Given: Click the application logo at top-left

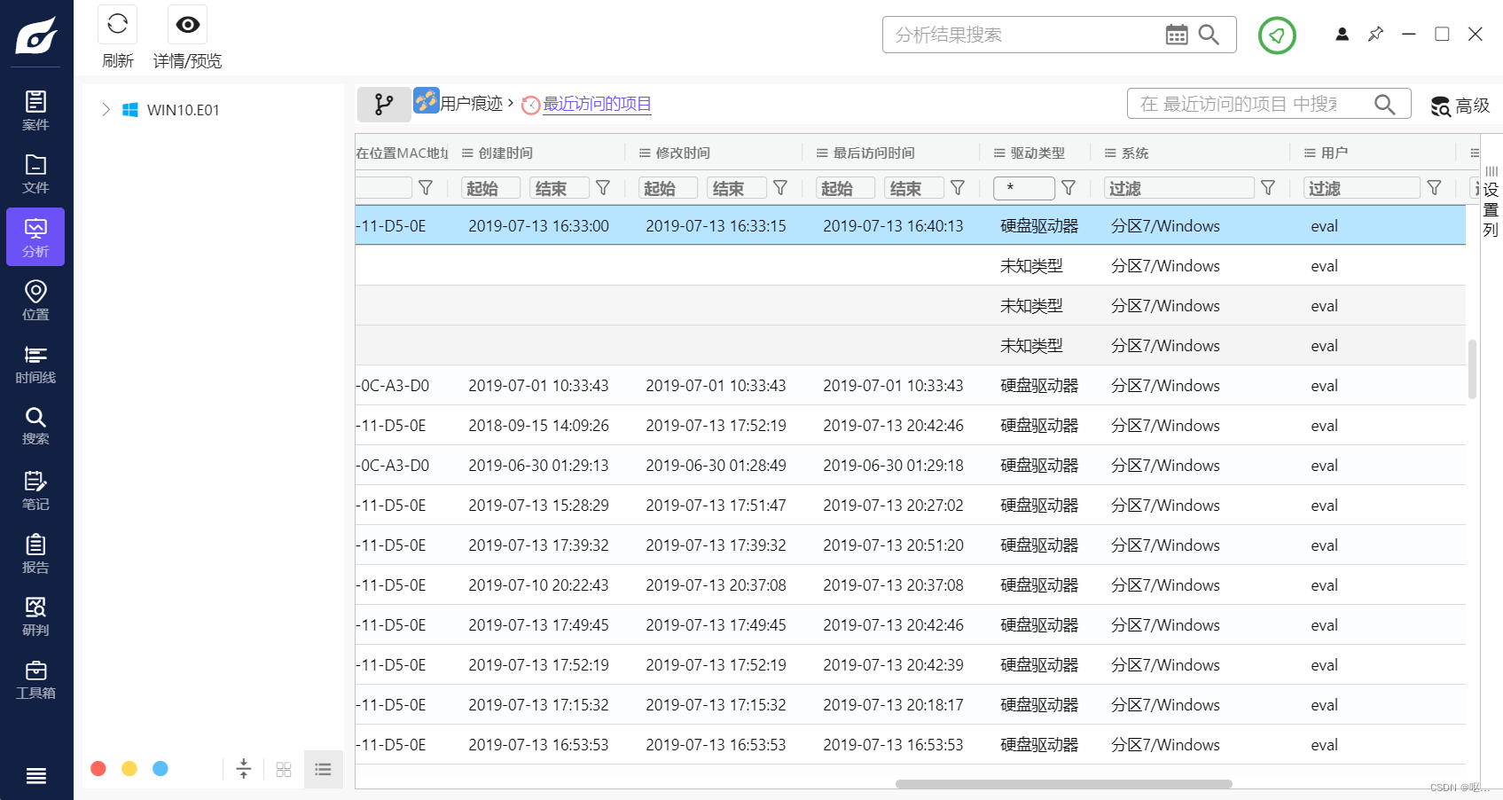Looking at the screenshot, I should pos(36,35).
